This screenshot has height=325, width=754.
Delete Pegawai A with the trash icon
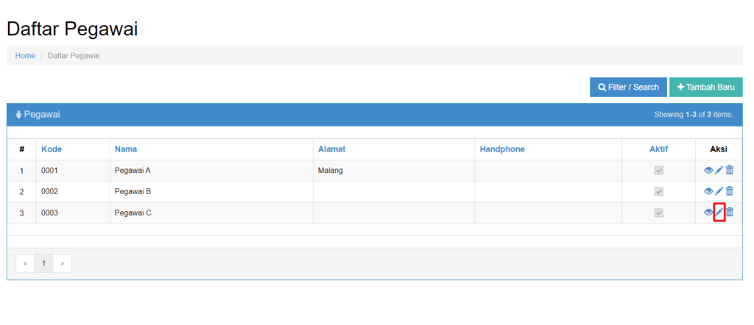click(x=730, y=171)
